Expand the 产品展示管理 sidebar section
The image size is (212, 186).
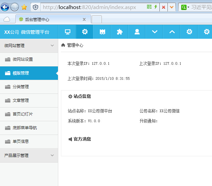[29, 156]
